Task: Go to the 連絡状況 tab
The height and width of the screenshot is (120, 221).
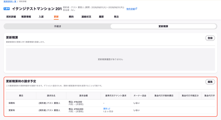Action: [x=86, y=17]
